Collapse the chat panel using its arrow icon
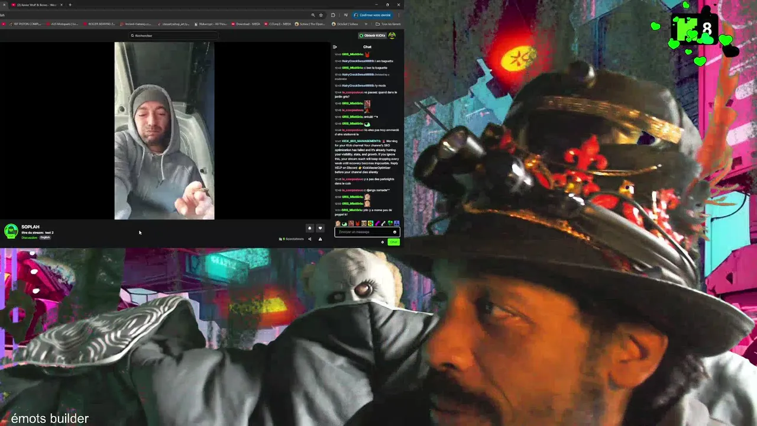 click(335, 47)
